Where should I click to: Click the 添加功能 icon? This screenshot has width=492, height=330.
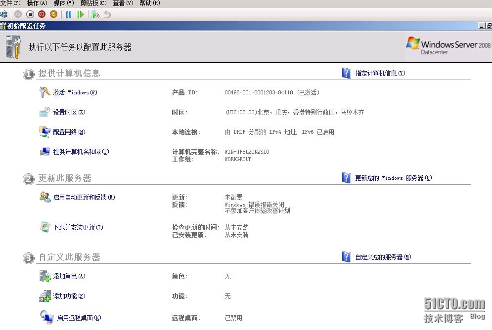[45, 296]
